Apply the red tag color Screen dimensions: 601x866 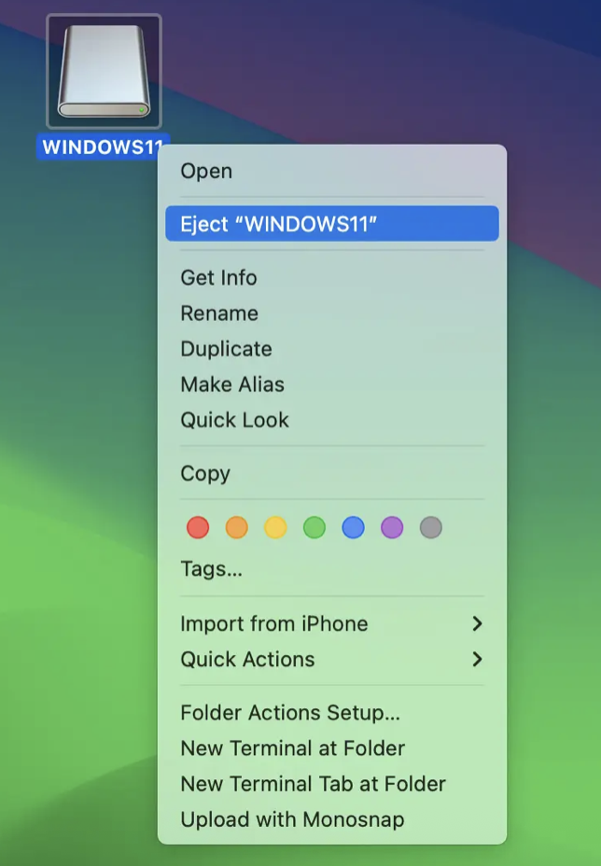pyautogui.click(x=198, y=527)
